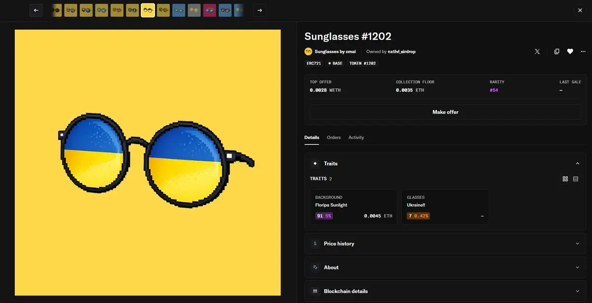Open the Sunglasses by cmai collection

click(335, 51)
